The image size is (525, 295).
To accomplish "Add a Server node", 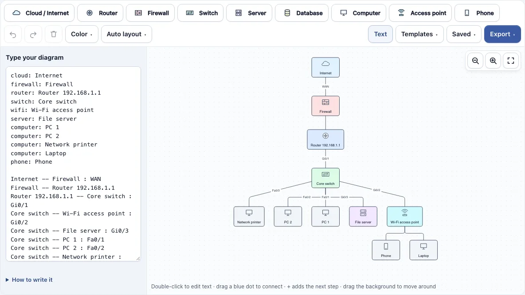I will click(249, 13).
